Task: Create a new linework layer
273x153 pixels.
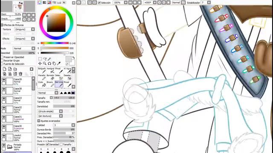Action: tap(10, 69)
